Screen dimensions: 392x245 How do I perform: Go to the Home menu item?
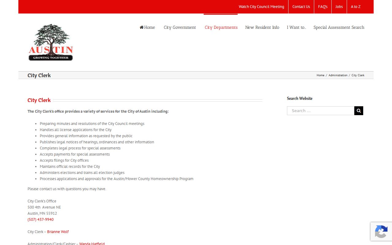point(147,27)
